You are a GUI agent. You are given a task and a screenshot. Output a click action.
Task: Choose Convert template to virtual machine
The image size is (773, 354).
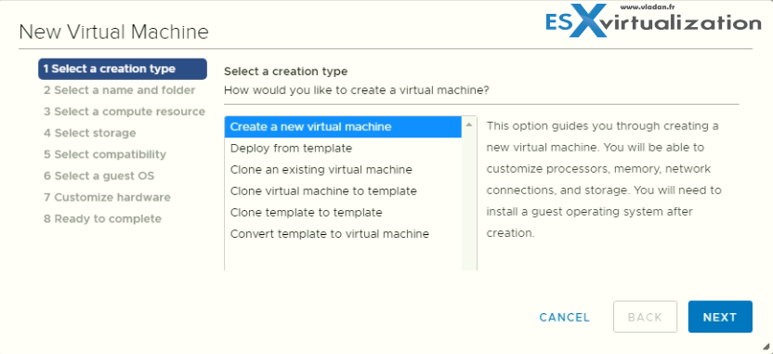click(343, 234)
